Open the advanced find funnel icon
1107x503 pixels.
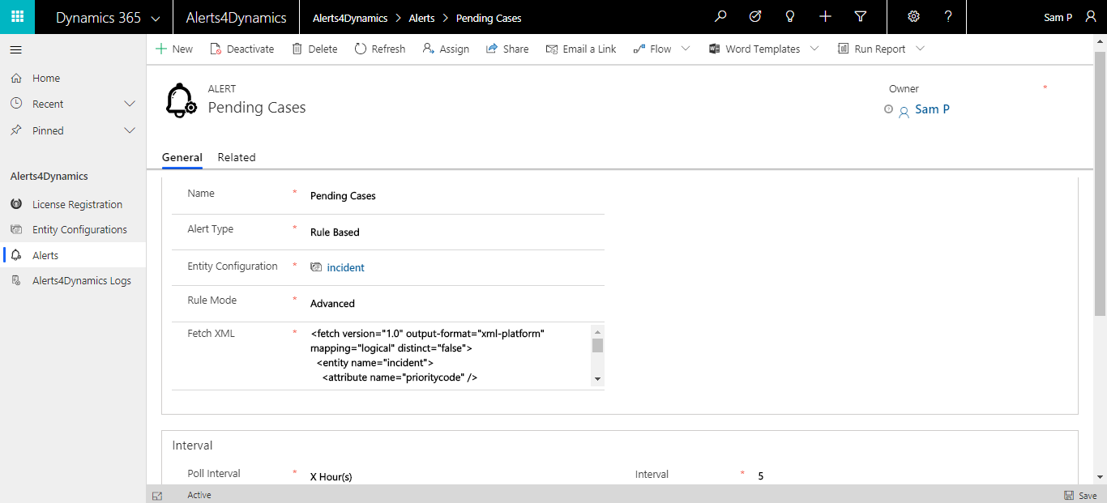click(x=861, y=17)
